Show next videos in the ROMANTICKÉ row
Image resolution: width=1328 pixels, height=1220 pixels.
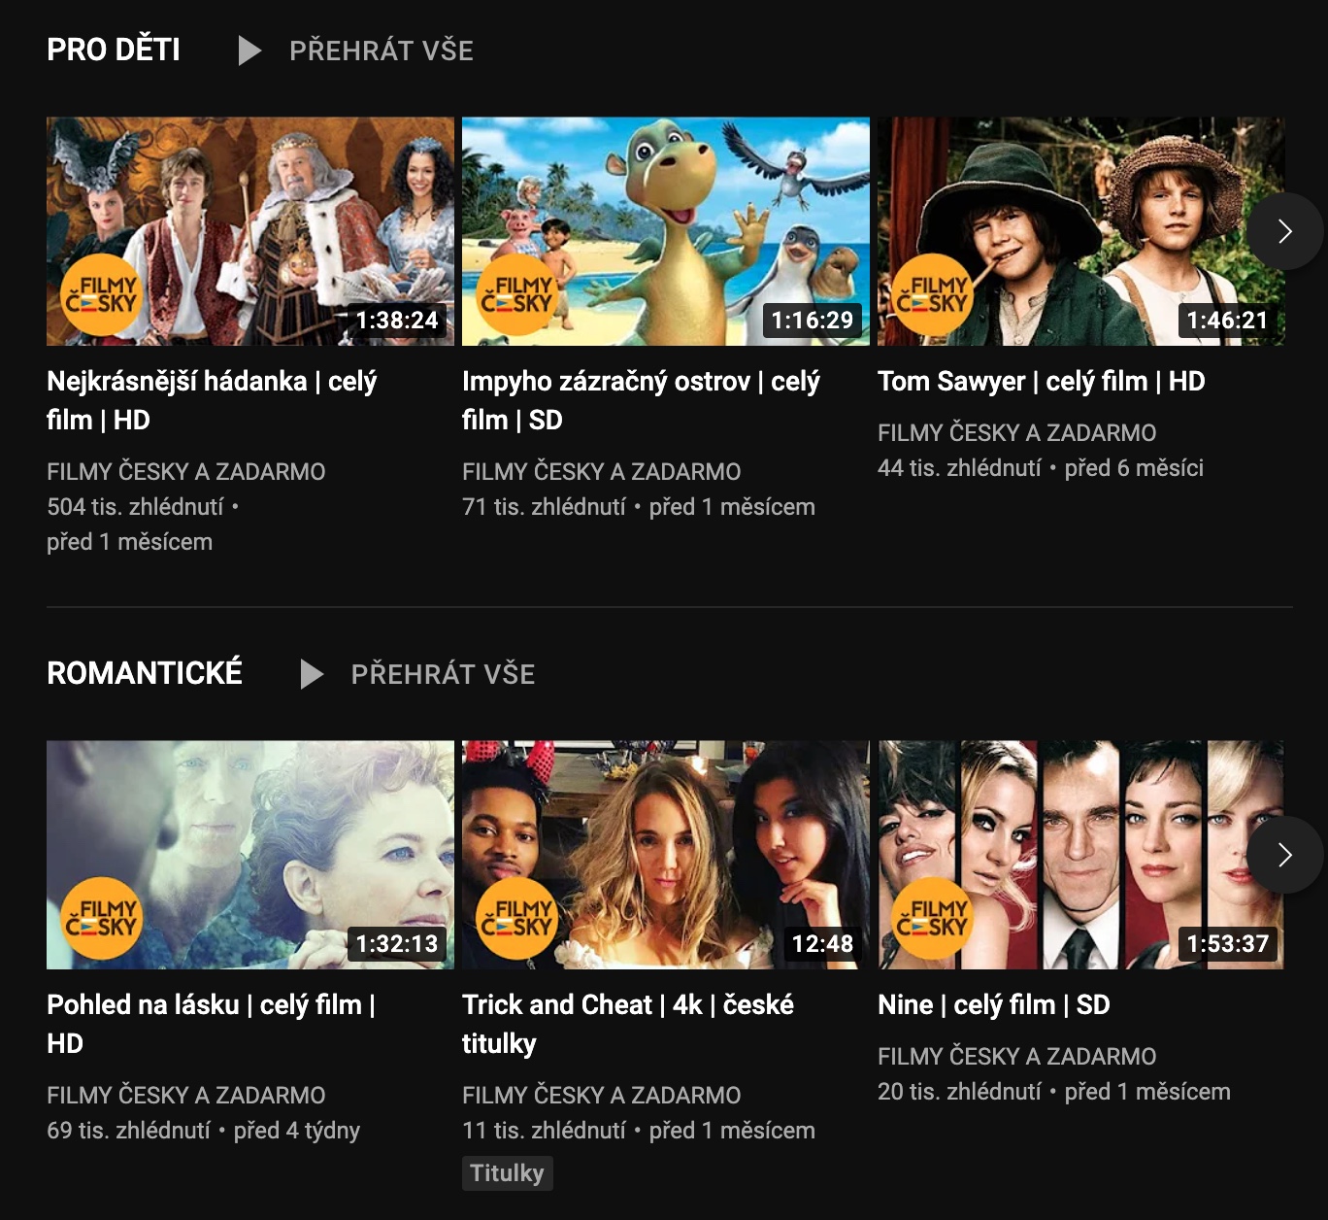coord(1284,855)
